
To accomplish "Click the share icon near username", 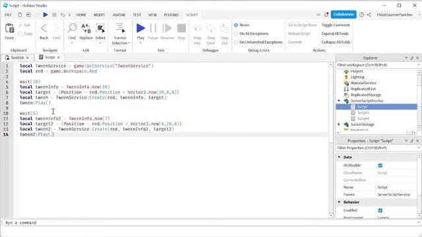I will [369, 14].
